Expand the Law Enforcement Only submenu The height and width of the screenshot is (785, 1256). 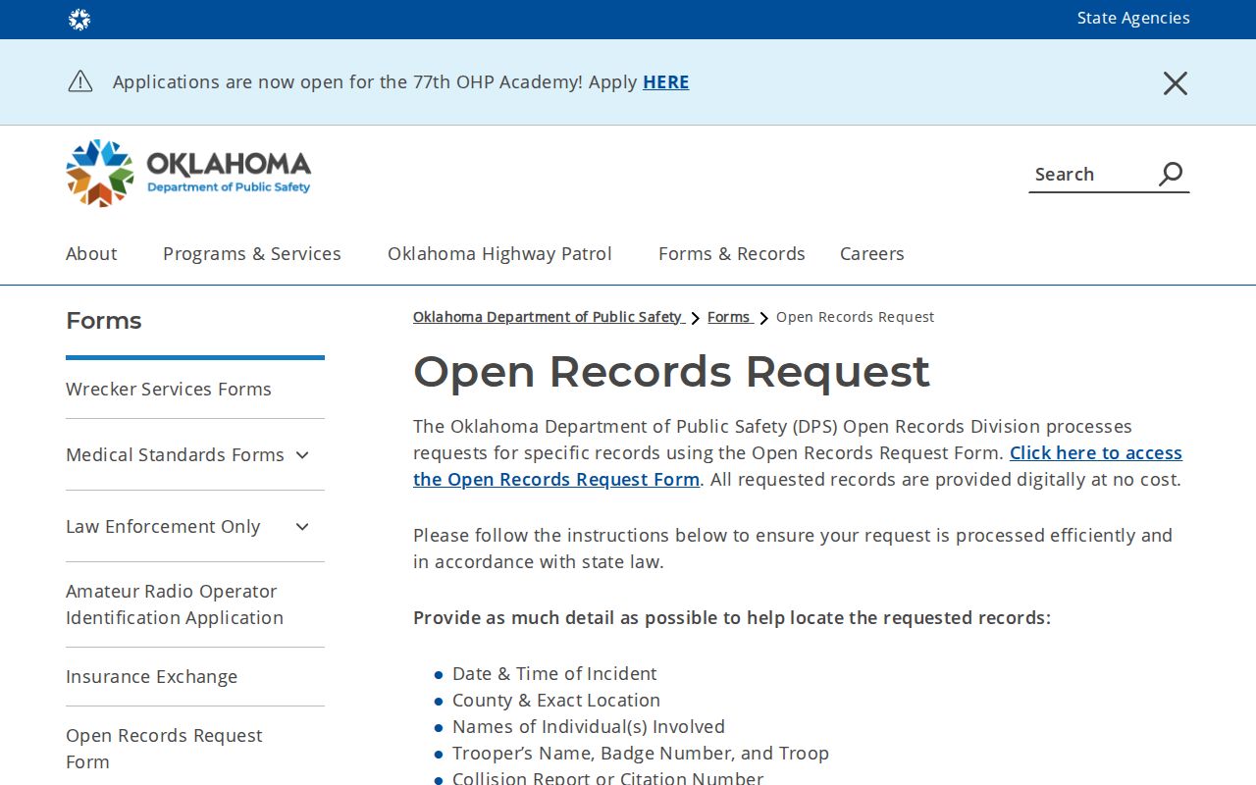click(x=302, y=527)
